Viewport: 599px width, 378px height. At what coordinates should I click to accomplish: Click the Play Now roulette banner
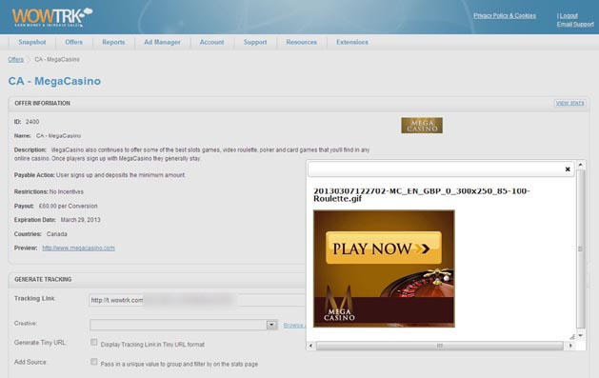(x=384, y=269)
